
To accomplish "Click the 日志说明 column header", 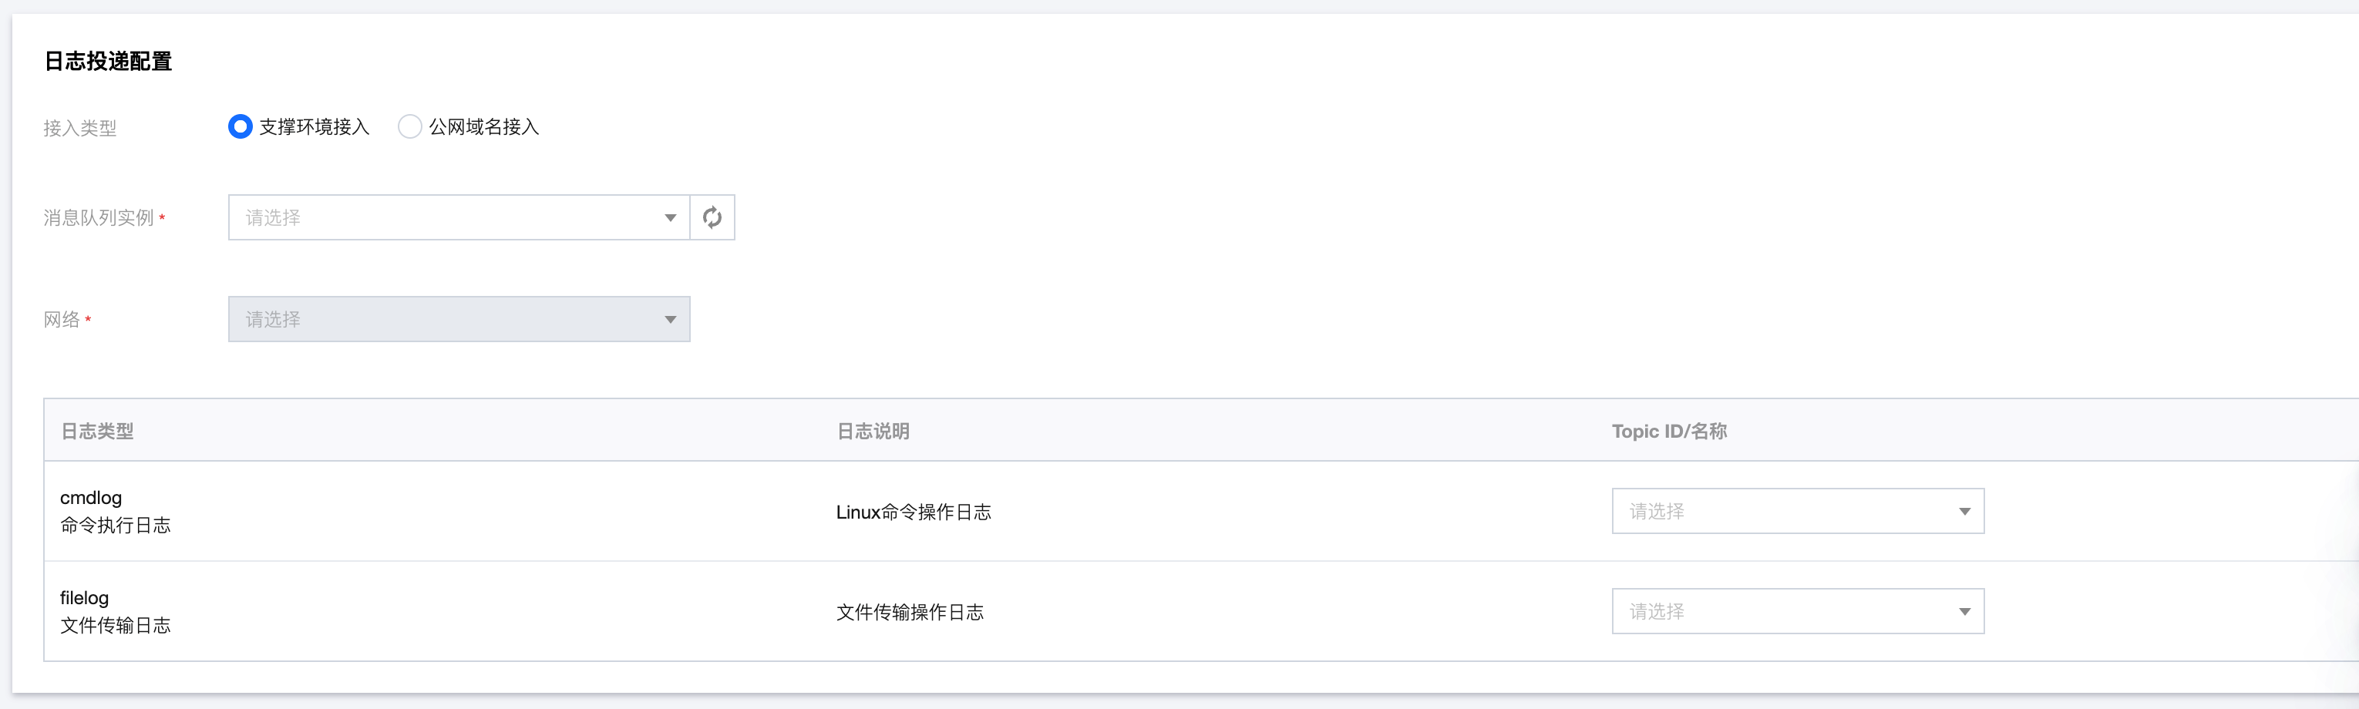I will click(x=873, y=431).
